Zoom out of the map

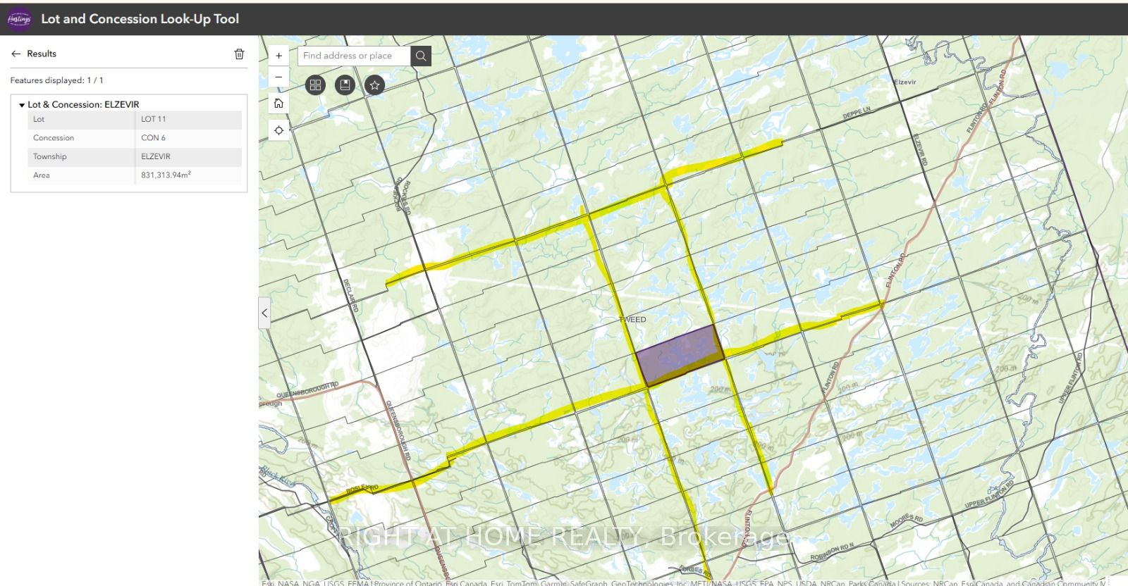click(x=279, y=77)
